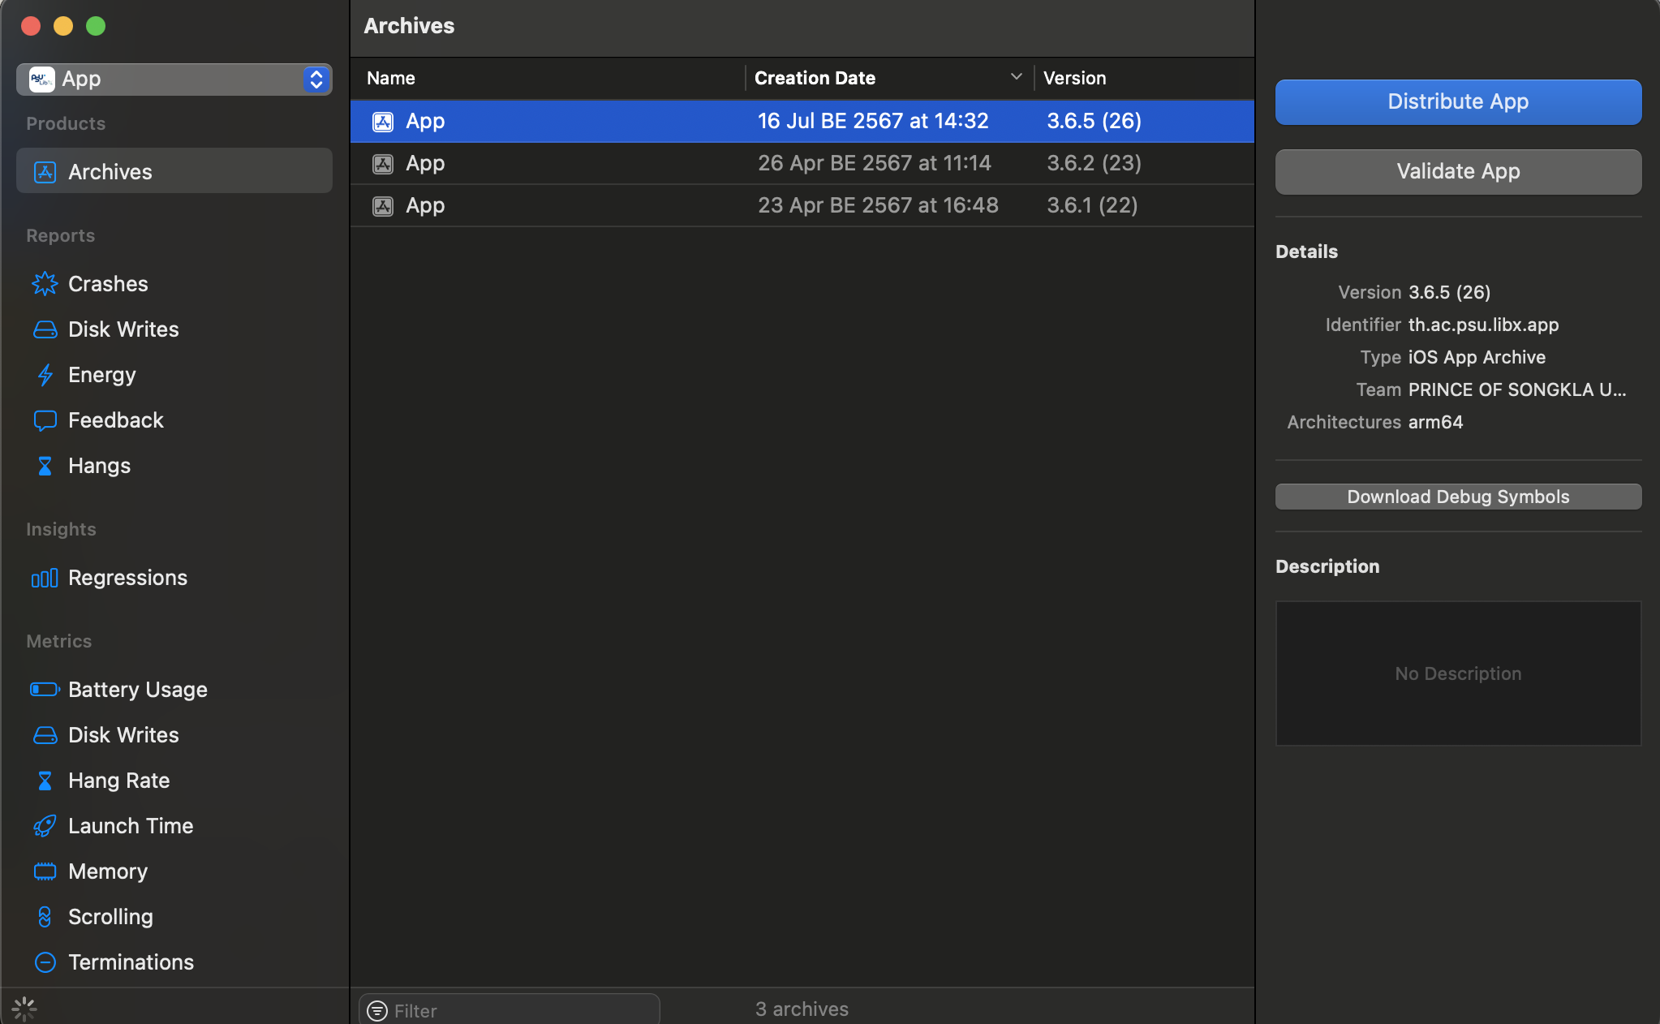The width and height of the screenshot is (1660, 1024).
Task: Click the Scrolling metric icon
Action: 45,917
